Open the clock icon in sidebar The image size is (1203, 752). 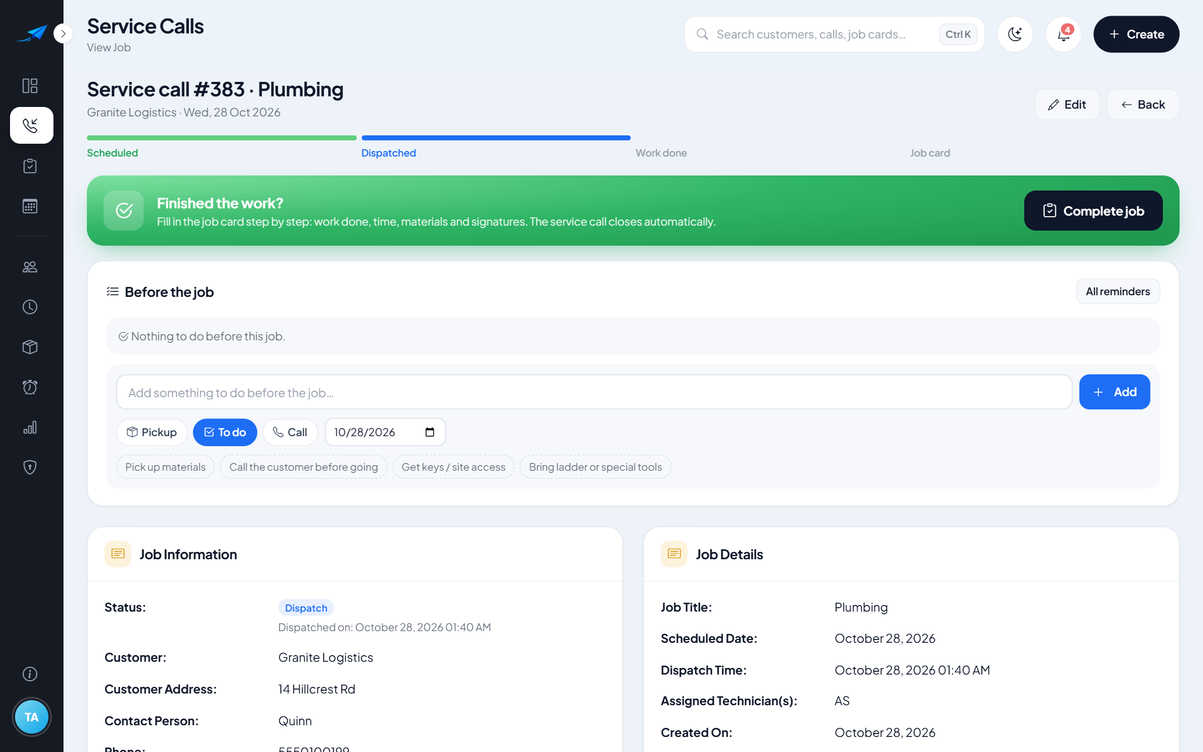(30, 307)
